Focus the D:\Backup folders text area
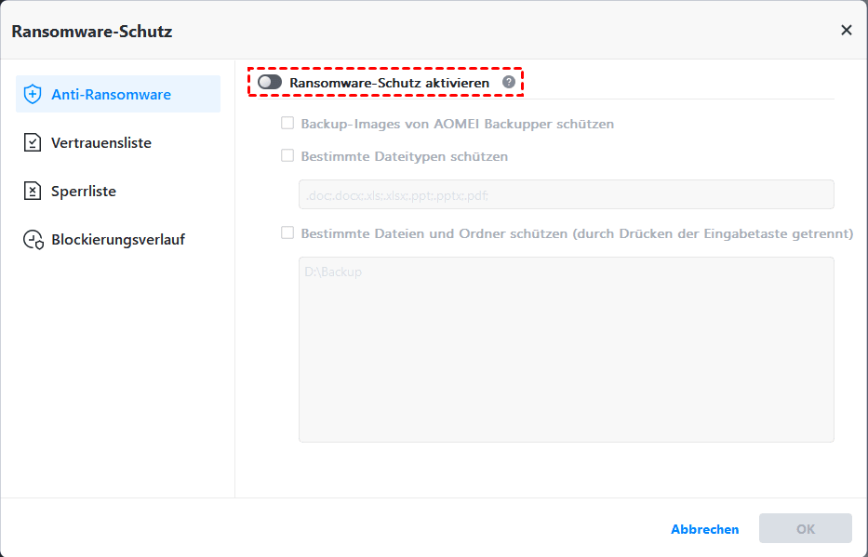 [x=566, y=349]
